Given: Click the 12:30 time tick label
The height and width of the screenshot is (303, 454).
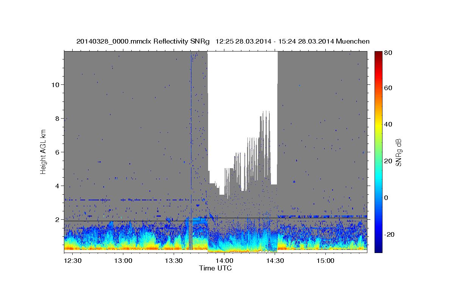Looking at the screenshot, I should click(72, 261).
